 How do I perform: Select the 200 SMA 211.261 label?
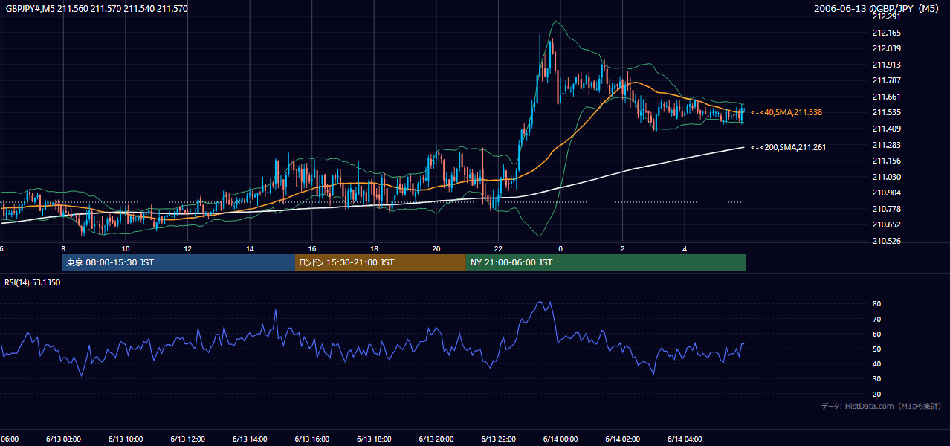pos(788,147)
